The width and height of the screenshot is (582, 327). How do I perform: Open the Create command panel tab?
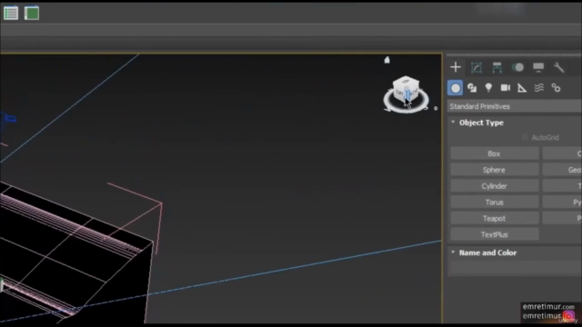pos(456,67)
